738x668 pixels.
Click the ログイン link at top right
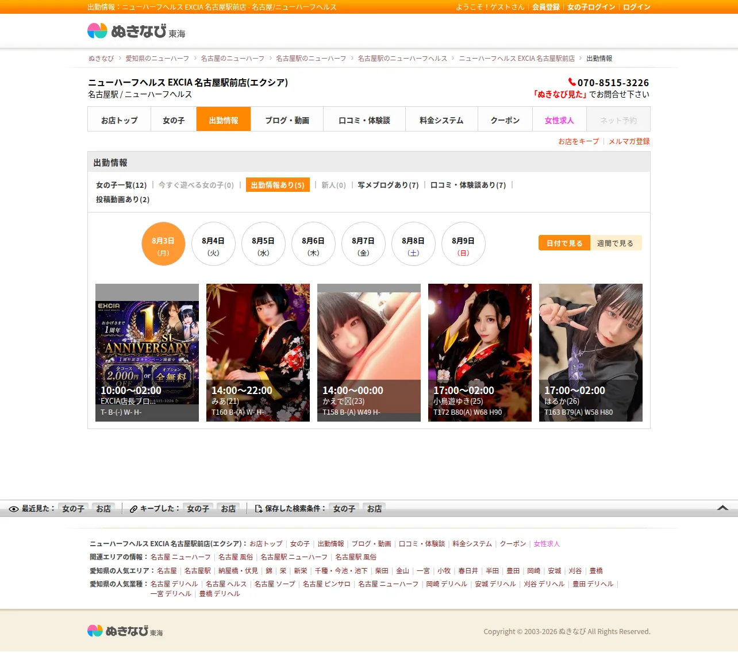(637, 7)
